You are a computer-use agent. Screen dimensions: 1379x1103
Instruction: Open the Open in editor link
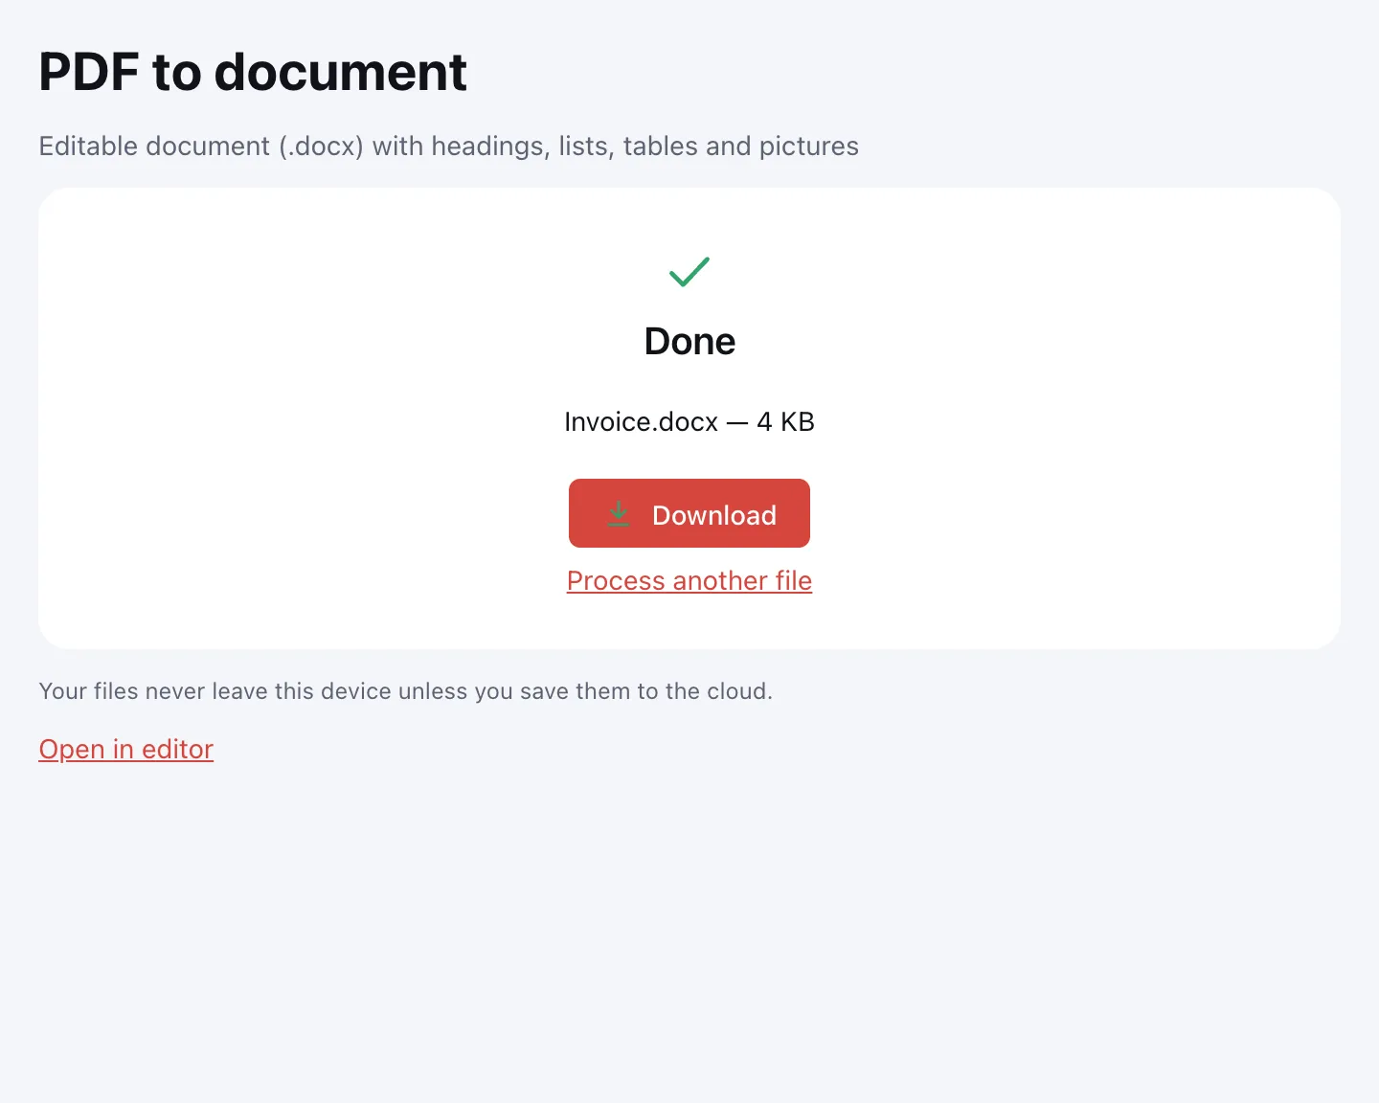click(x=125, y=749)
